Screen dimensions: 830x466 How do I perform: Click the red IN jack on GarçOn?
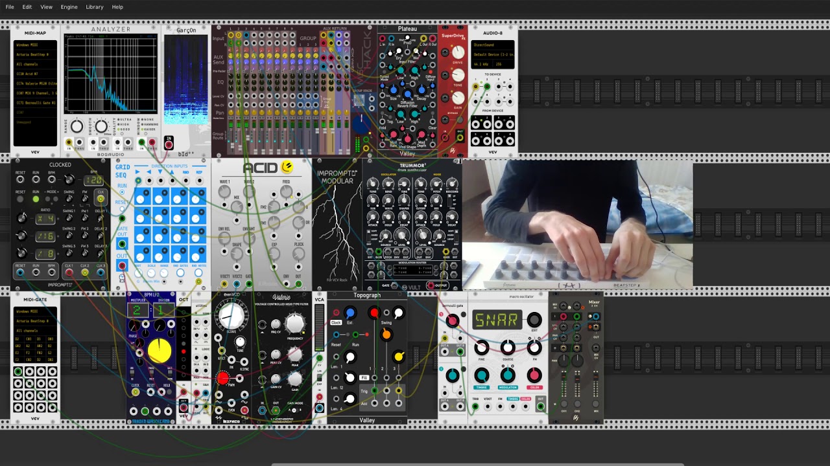[169, 144]
